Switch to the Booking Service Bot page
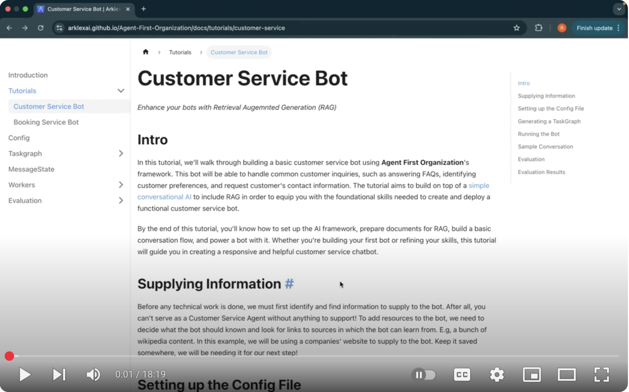 (x=46, y=122)
